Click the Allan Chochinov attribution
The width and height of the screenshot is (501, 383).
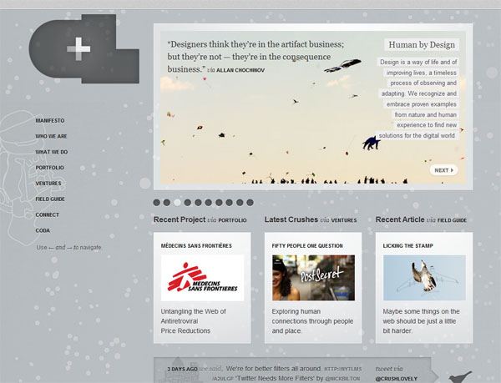pyautogui.click(x=240, y=70)
